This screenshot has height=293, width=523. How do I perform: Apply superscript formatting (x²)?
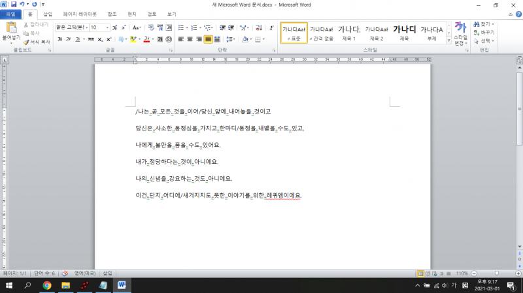pyautogui.click(x=109, y=39)
